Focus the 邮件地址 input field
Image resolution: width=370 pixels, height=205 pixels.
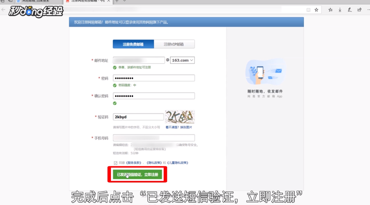click(139, 60)
